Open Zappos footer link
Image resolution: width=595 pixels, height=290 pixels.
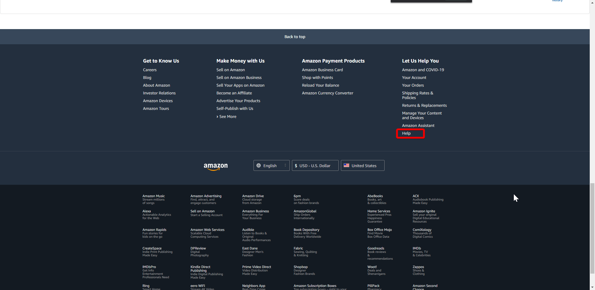pyautogui.click(x=419, y=270)
